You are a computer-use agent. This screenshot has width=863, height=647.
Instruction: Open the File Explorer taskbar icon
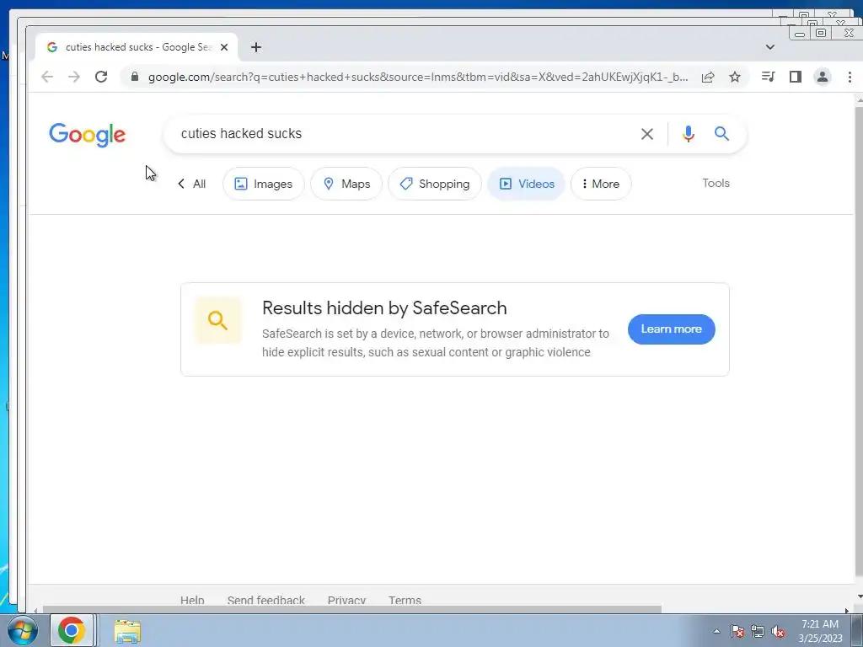pyautogui.click(x=127, y=630)
